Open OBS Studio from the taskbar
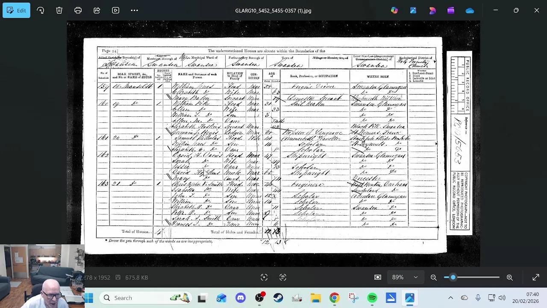 pos(259,298)
